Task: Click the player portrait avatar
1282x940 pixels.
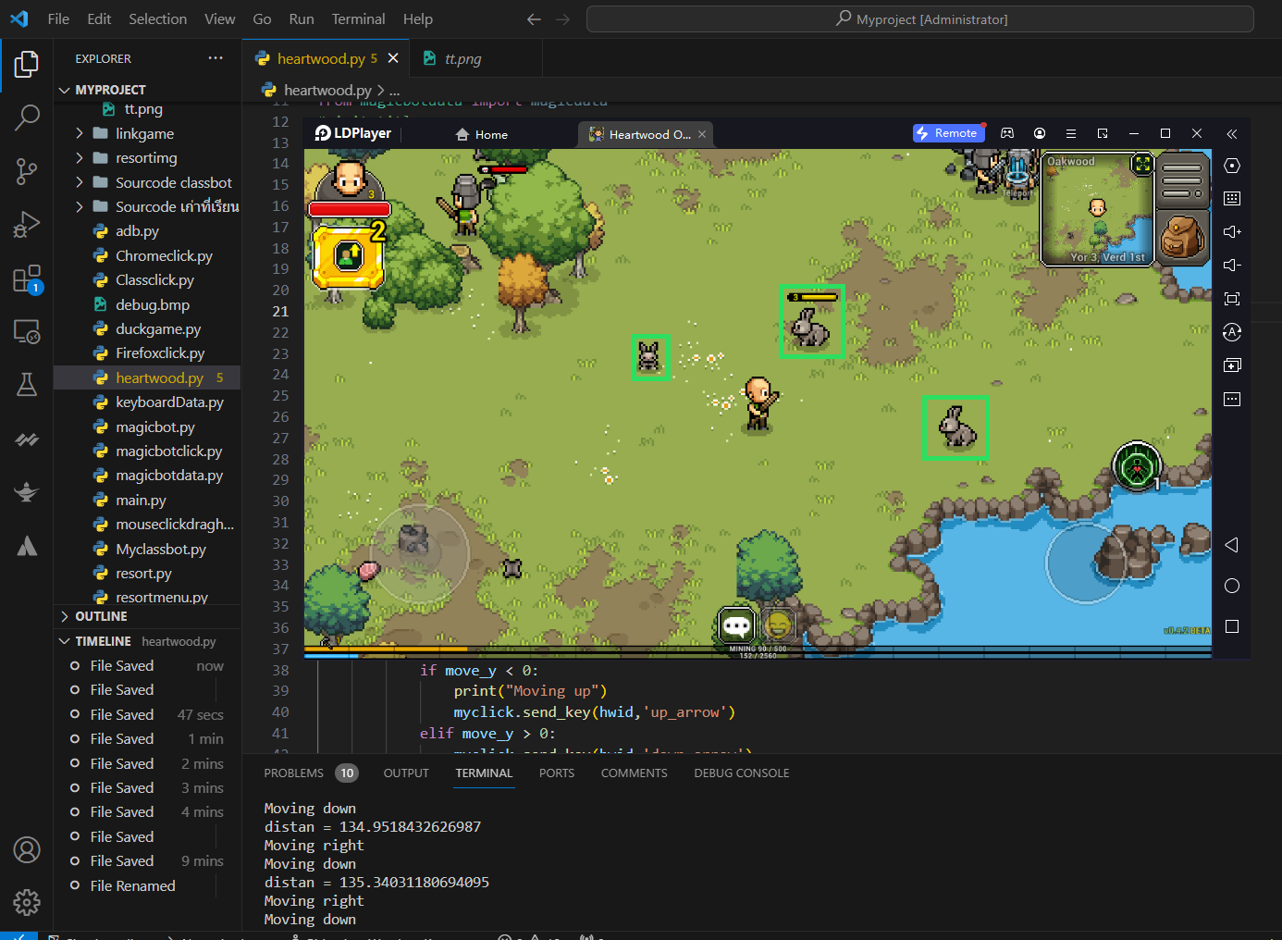Action: 349,179
